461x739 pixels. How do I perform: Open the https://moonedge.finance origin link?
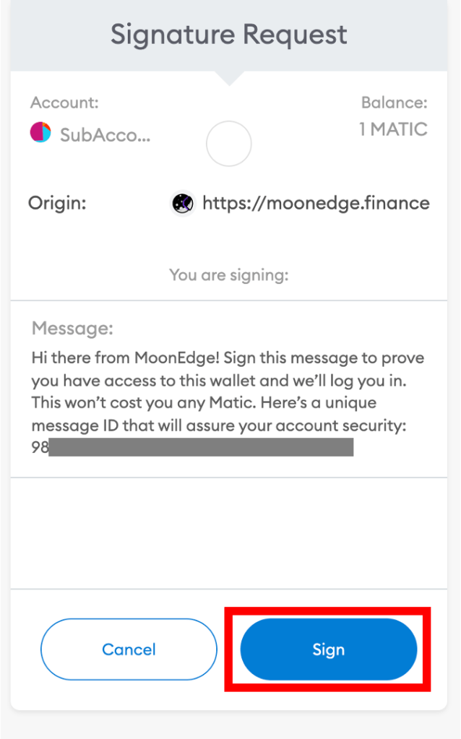[316, 204]
